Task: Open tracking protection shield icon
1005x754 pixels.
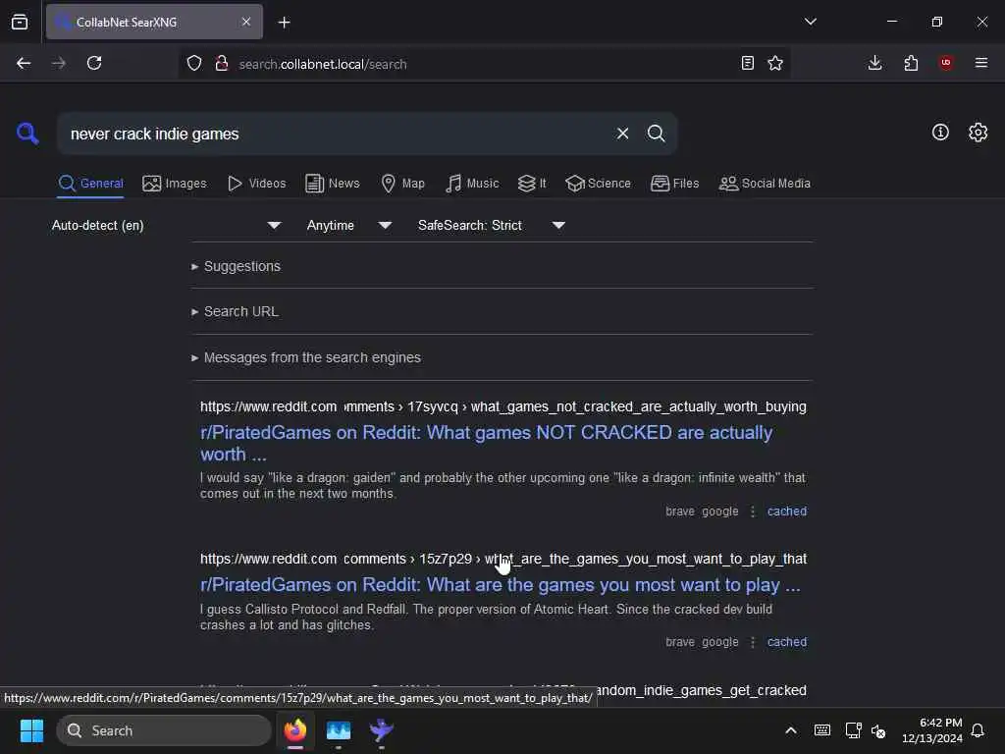Action: 194,63
